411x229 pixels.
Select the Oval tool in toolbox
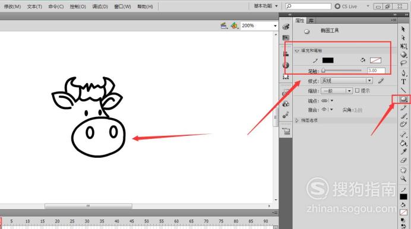(403, 99)
